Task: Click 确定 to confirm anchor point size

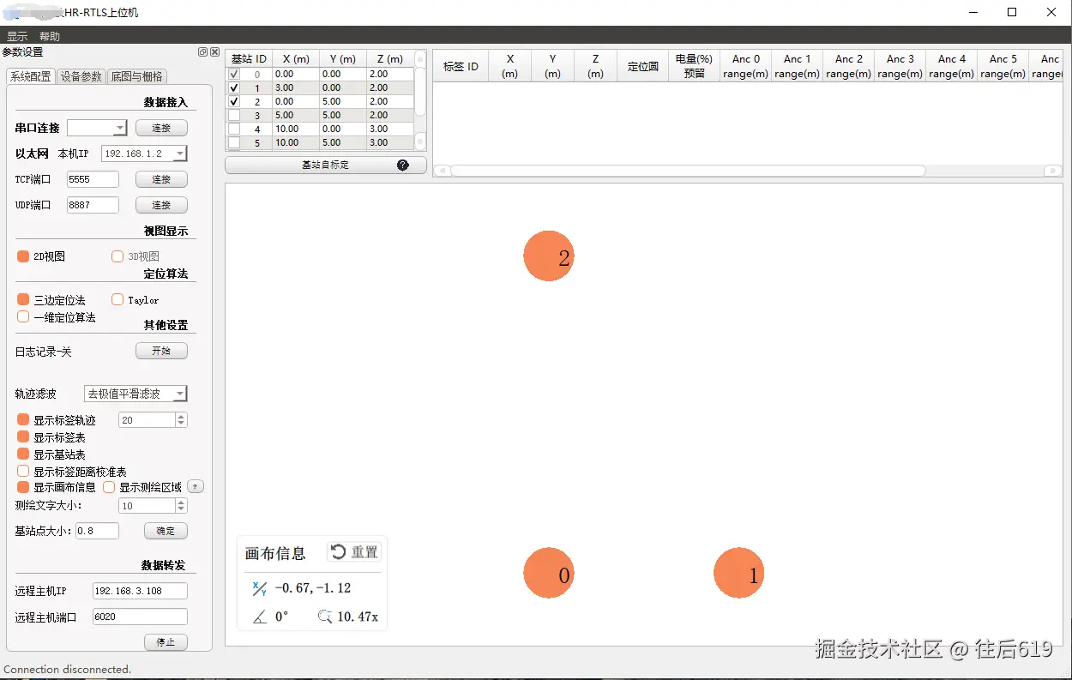Action: tap(166, 531)
